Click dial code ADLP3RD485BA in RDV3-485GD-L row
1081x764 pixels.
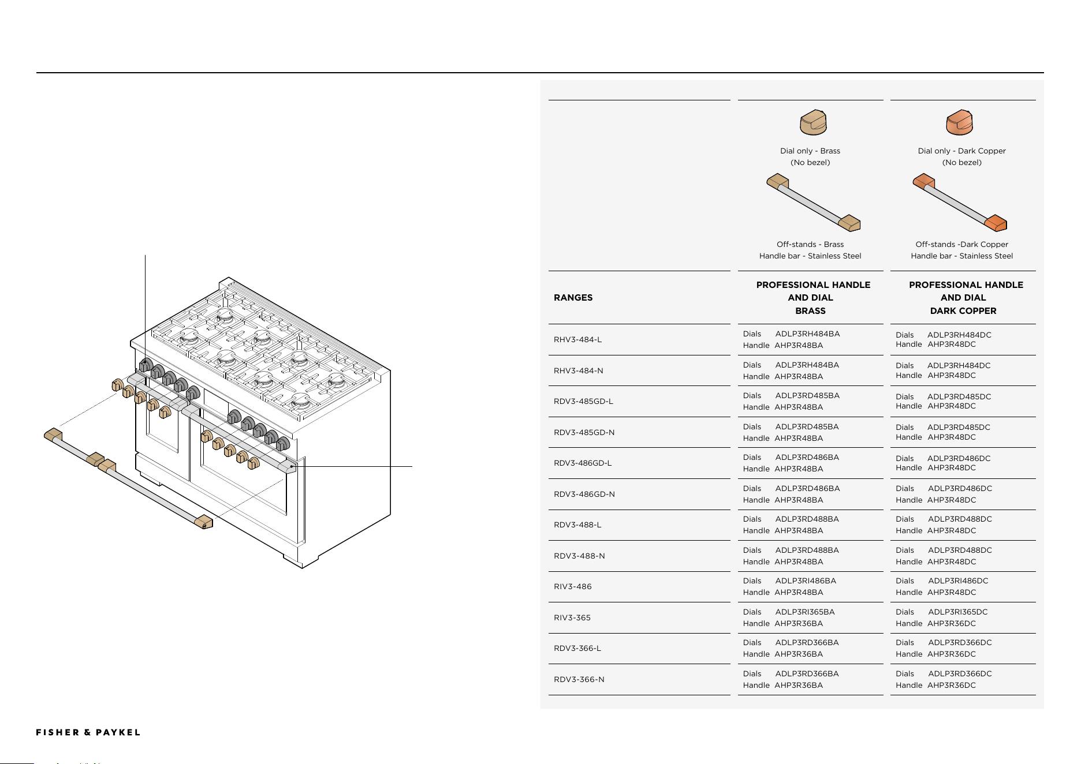[807, 396]
